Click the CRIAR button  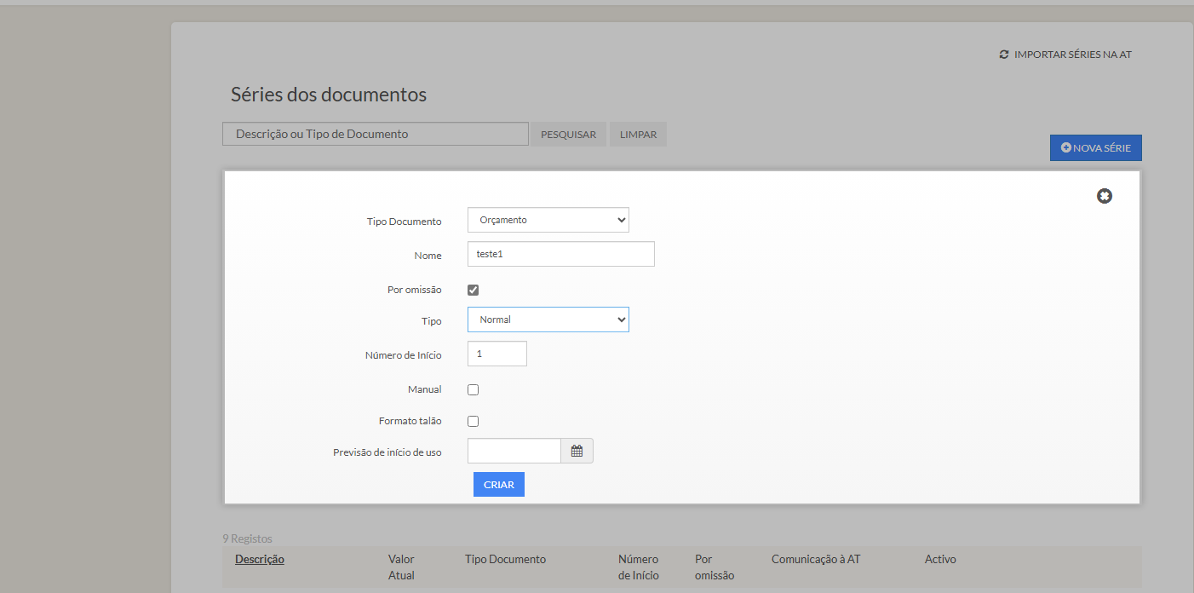tap(499, 484)
